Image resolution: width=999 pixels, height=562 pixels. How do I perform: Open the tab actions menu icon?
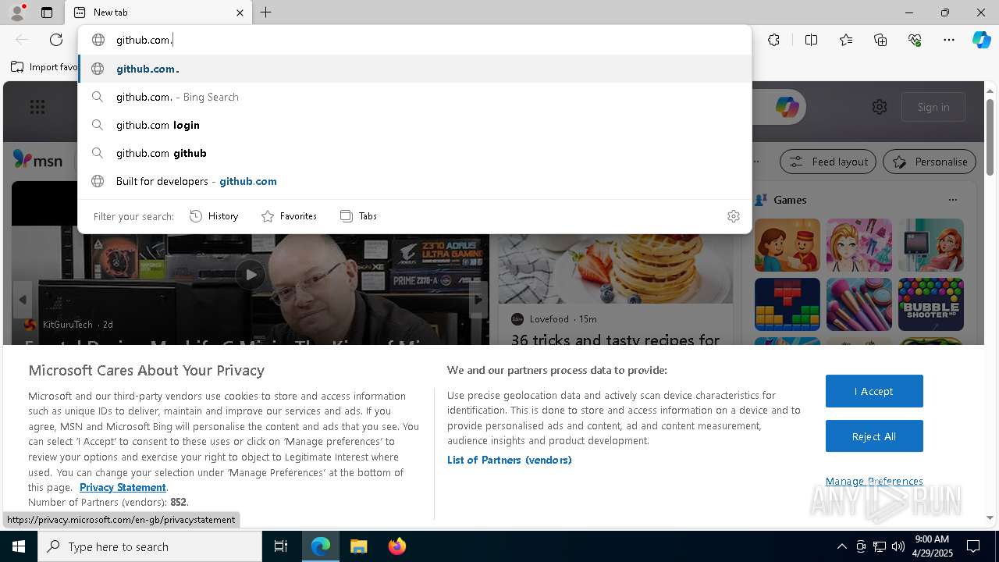[x=47, y=12]
